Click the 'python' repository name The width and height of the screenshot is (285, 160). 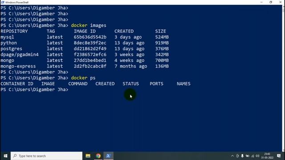pyautogui.click(x=8, y=43)
